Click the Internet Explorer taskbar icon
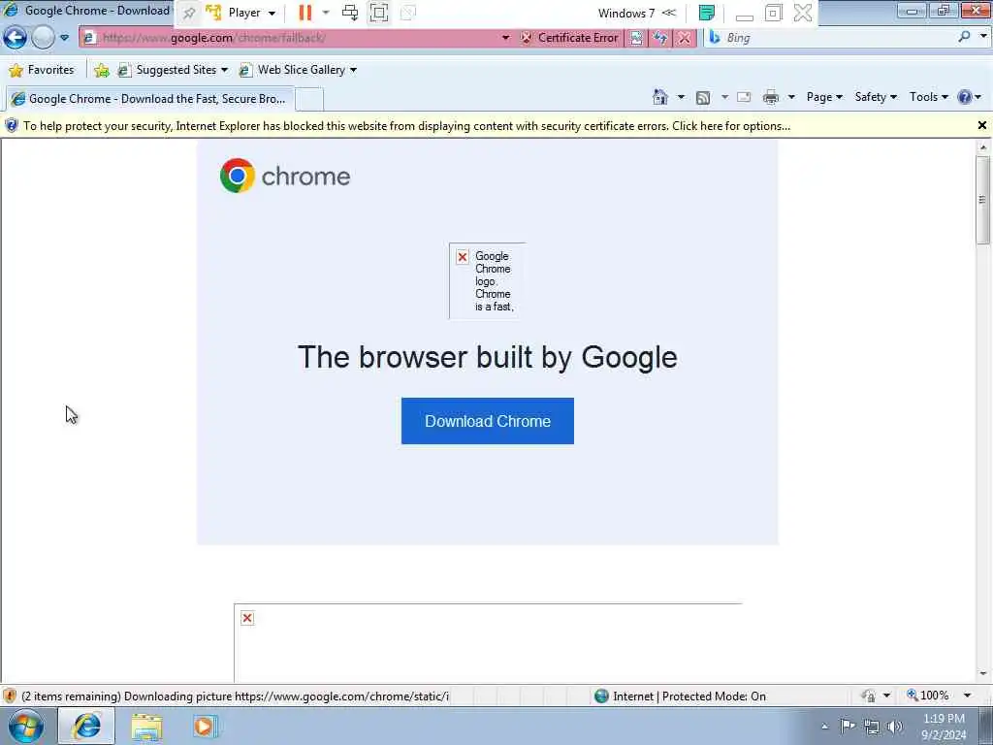Viewport: 993px width, 745px height. click(86, 727)
